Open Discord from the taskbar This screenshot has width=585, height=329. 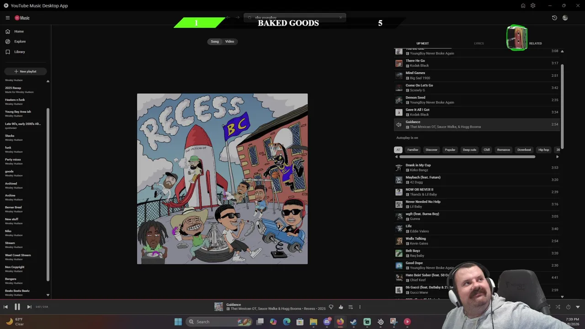[327, 322]
